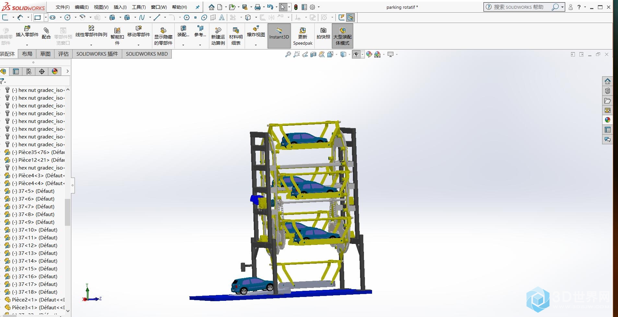Viewport: 618px width, 317px height.
Task: Select the Spline sketch tool
Action: [x=142, y=17]
